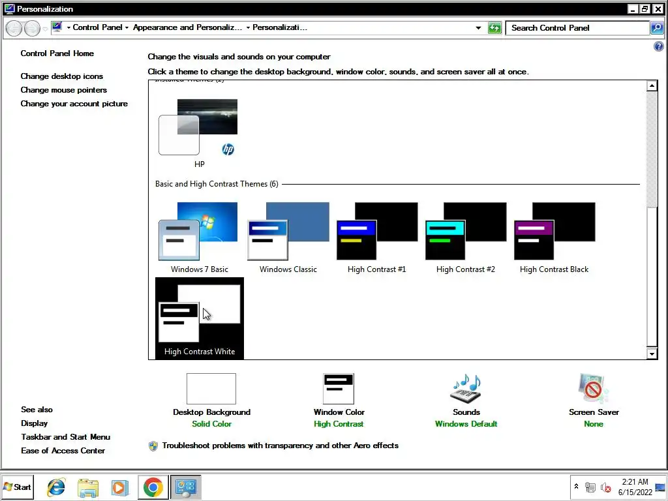Click theme list scroll up arrow

pos(652,85)
